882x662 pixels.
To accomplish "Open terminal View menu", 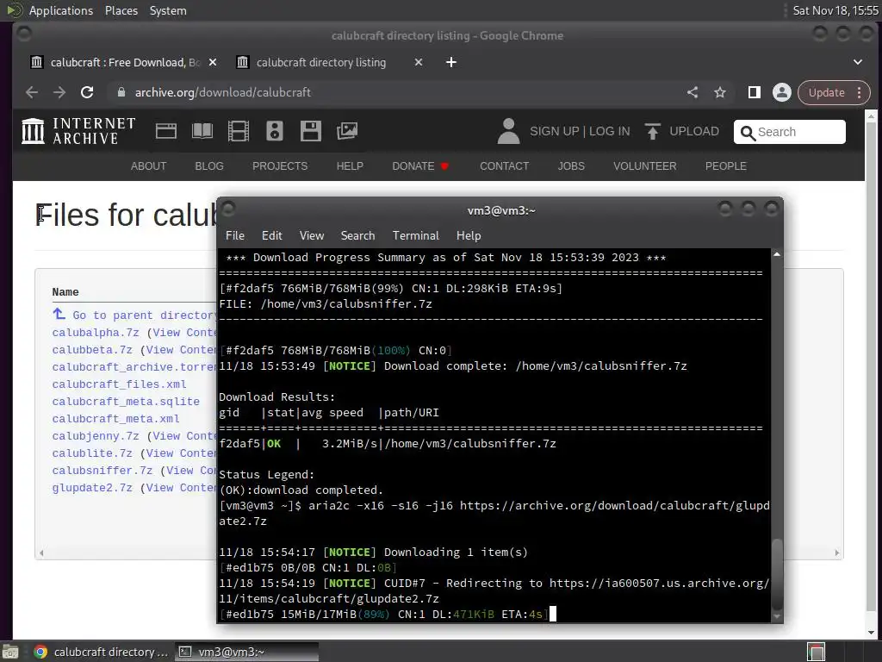I will 312,235.
